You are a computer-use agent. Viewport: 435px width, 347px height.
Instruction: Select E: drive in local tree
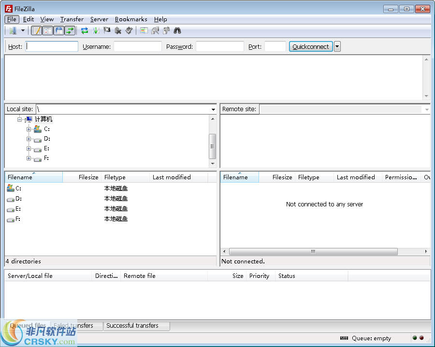(x=46, y=148)
